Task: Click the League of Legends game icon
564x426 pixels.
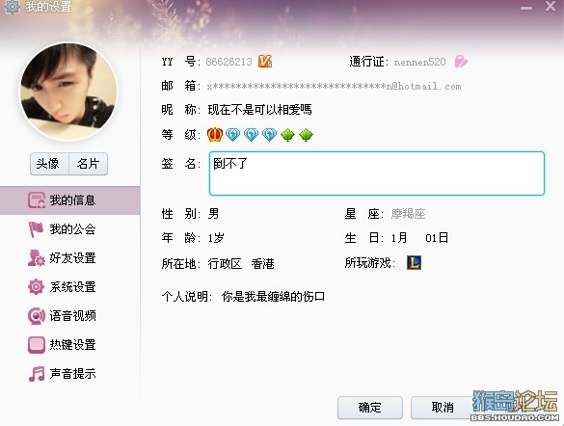Action: [414, 263]
